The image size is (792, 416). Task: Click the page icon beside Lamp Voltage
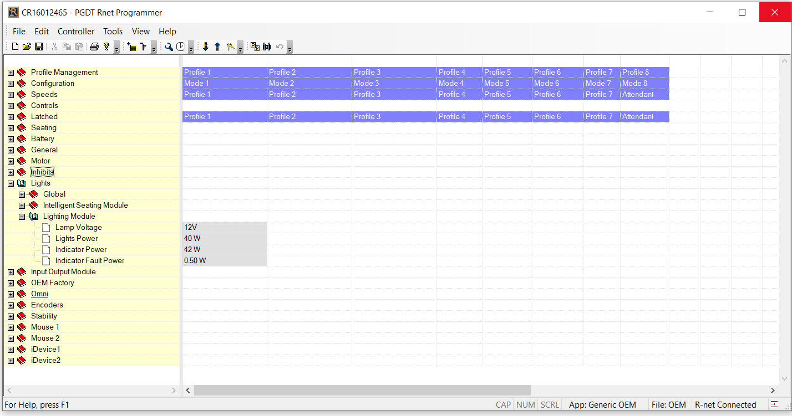coord(46,228)
